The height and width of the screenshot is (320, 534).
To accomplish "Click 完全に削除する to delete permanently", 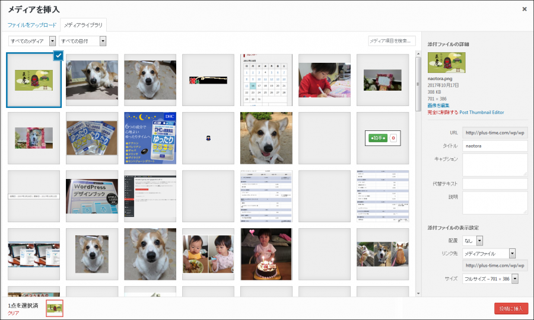I will pyautogui.click(x=443, y=112).
